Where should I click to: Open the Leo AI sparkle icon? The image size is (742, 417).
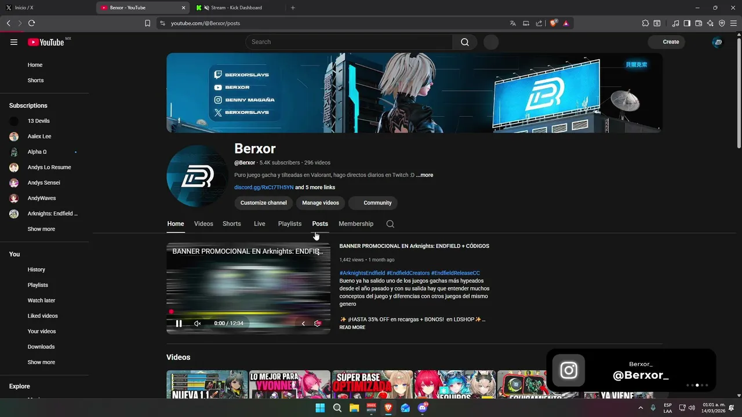tap(710, 23)
